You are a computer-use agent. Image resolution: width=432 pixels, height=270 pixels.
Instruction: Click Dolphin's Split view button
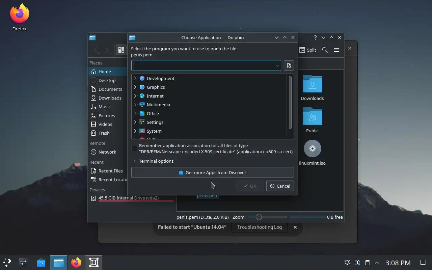click(x=307, y=50)
